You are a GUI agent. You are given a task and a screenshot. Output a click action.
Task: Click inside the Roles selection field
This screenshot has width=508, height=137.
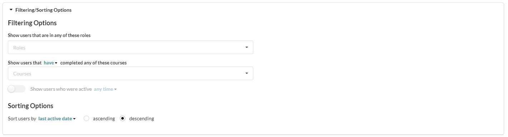pyautogui.click(x=131, y=47)
